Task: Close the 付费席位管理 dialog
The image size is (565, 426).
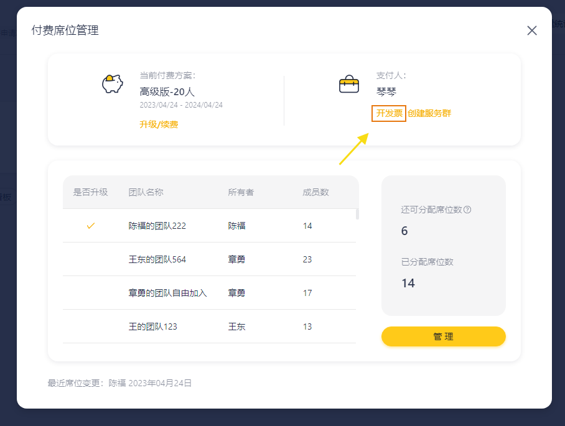Action: [x=531, y=30]
